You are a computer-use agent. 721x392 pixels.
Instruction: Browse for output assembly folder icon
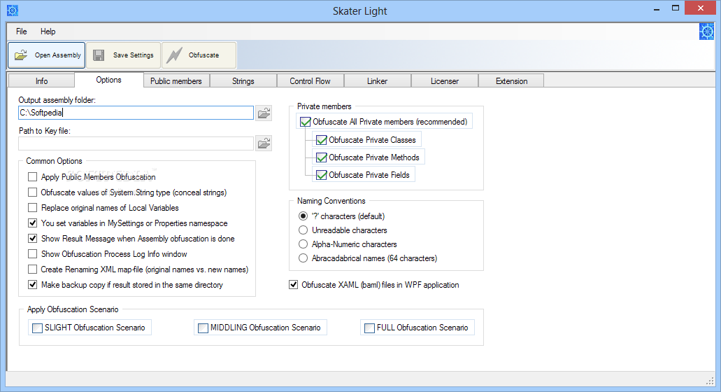(x=264, y=113)
